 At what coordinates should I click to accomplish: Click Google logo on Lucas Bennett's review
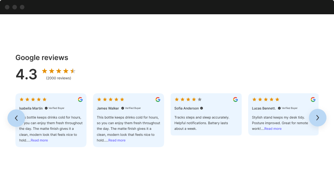(313, 99)
